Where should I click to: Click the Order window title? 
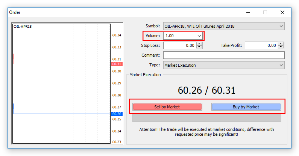(x=15, y=12)
